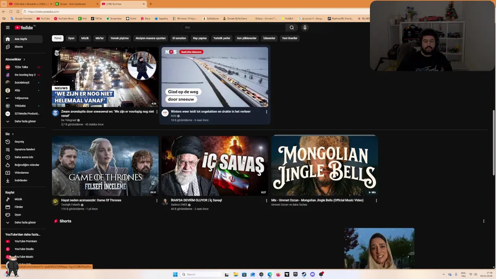Open a new browser tab with plus
496x279 pixels.
(x=151, y=4)
